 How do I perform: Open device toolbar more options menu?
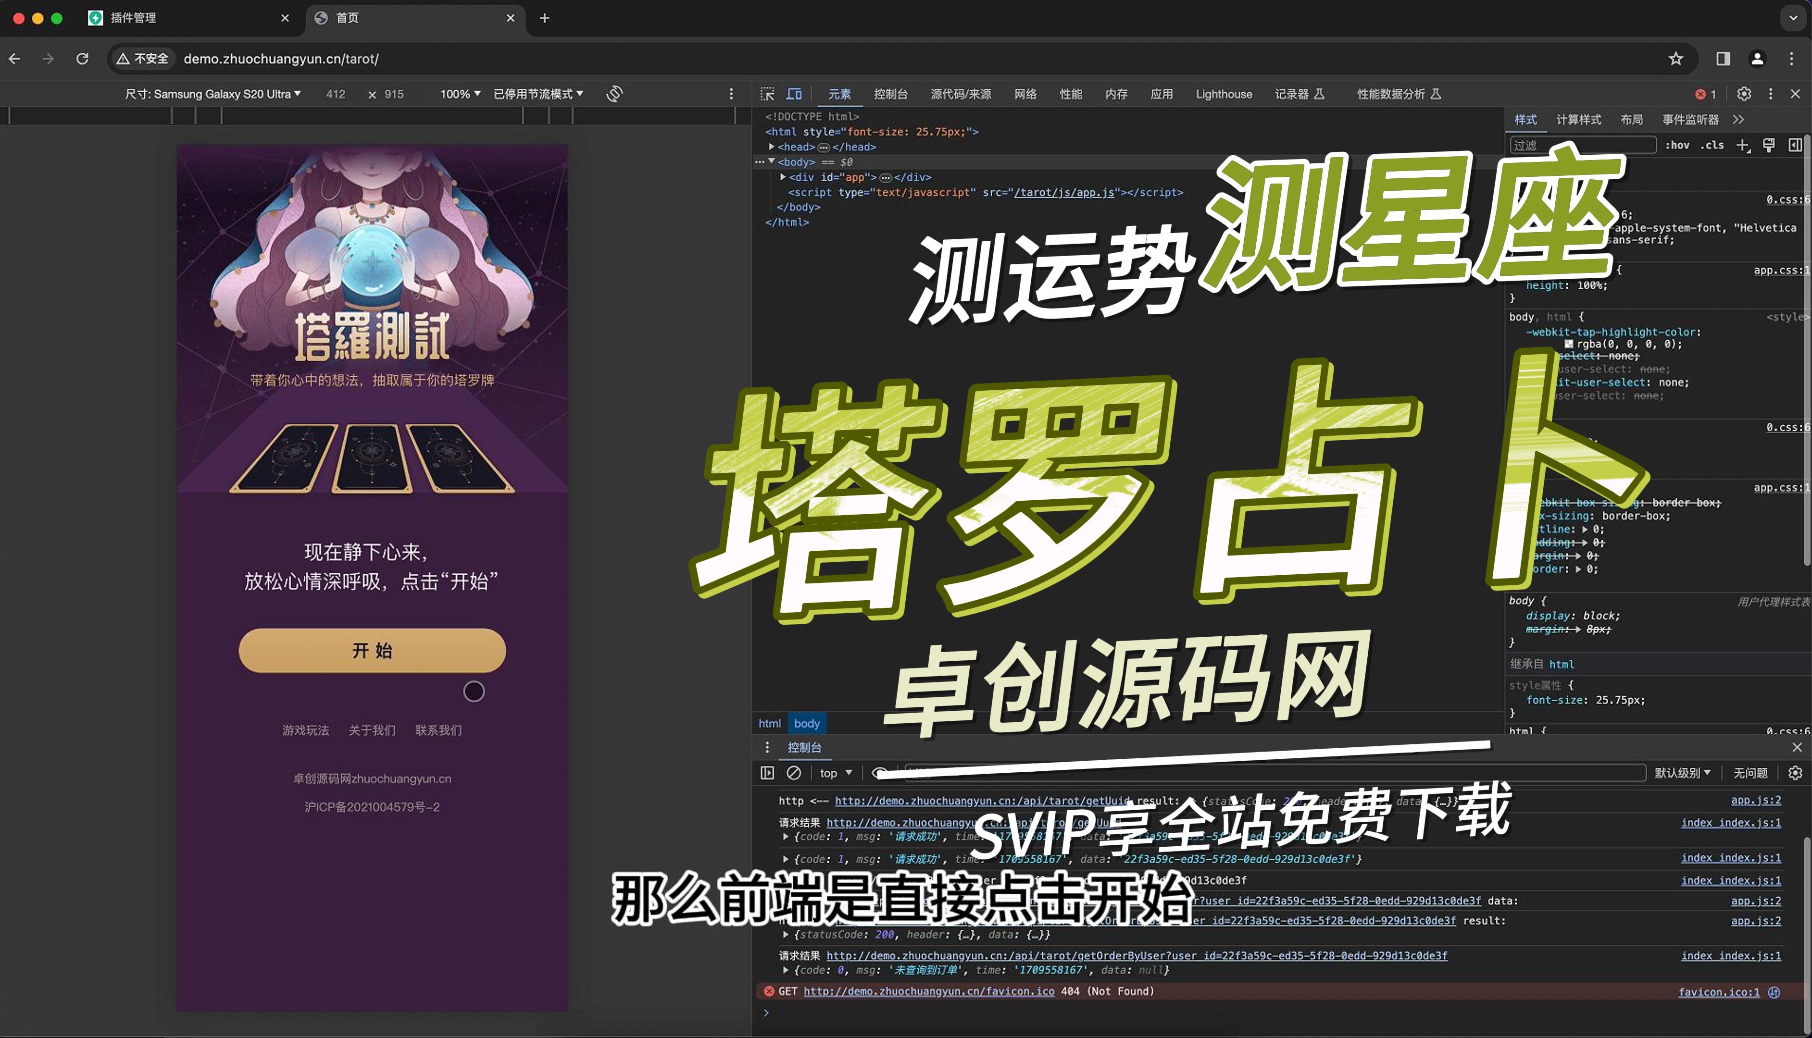coord(731,94)
